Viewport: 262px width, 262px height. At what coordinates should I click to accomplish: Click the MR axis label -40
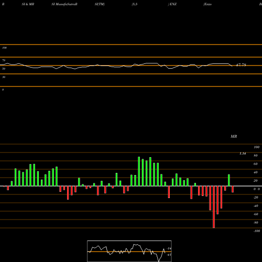[256, 206]
